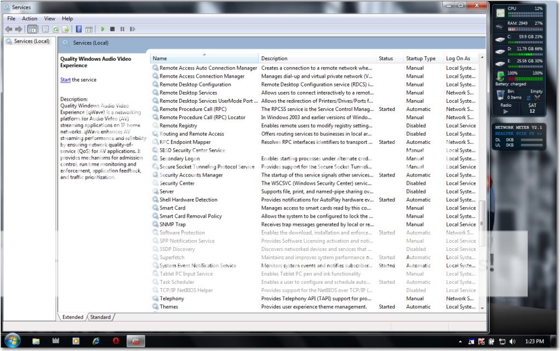Viewport: 560px width, 351px height.
Task: Click the services list vertical scrollbar thumb
Action: coord(482,224)
